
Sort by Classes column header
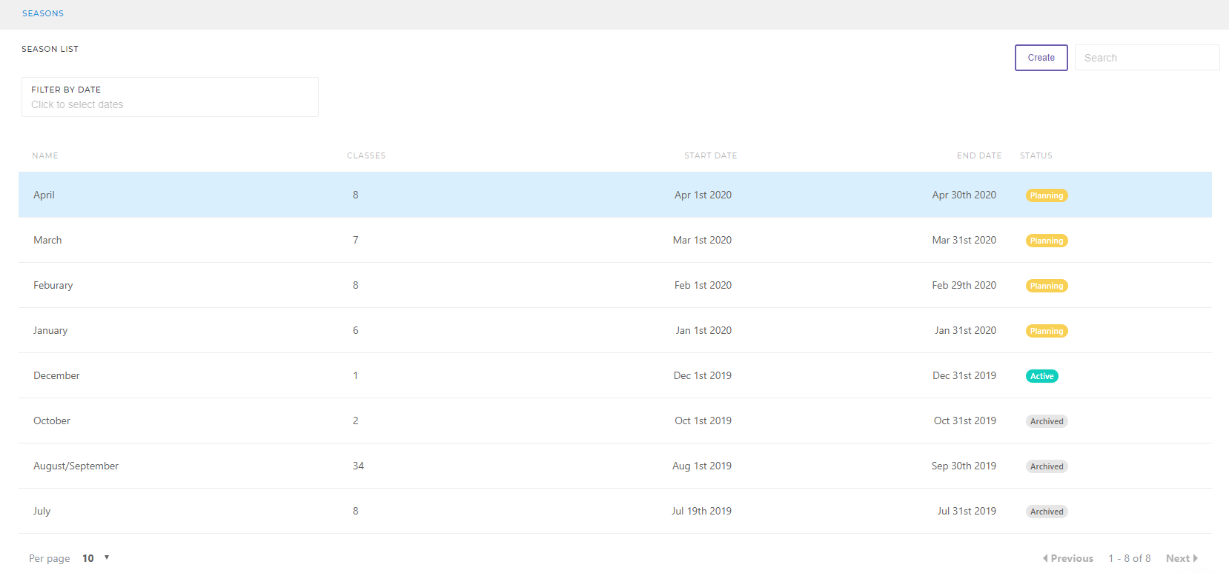pyautogui.click(x=366, y=155)
